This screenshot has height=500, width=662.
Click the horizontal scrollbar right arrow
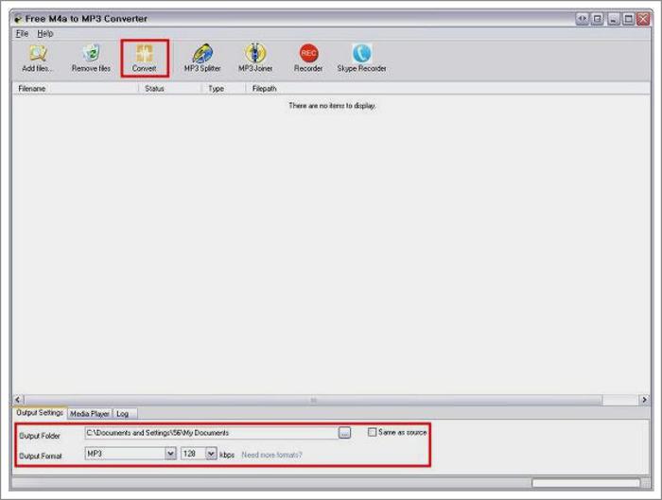pyautogui.click(x=644, y=400)
